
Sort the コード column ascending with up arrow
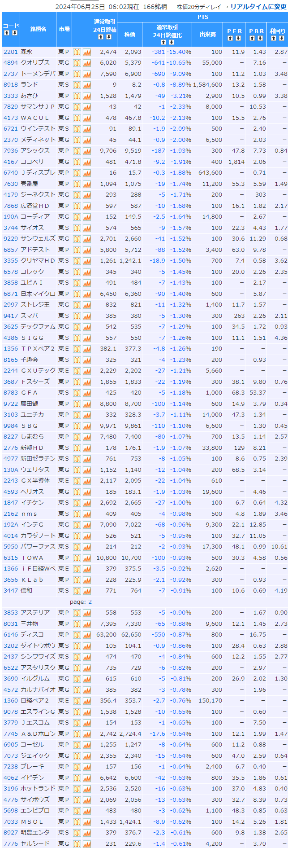coord(7,33)
